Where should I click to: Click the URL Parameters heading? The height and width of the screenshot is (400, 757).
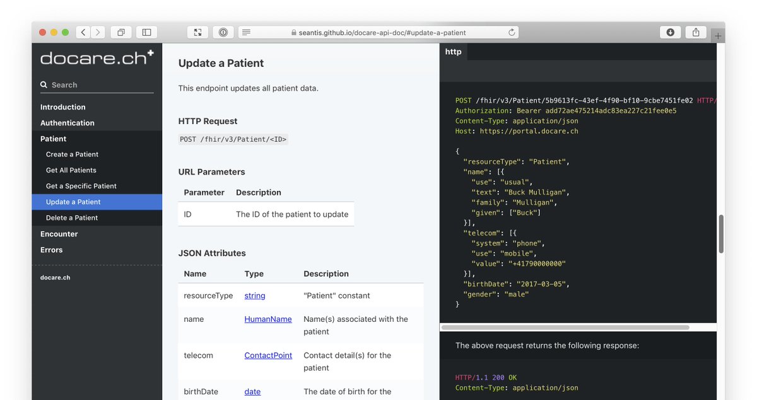click(x=212, y=172)
